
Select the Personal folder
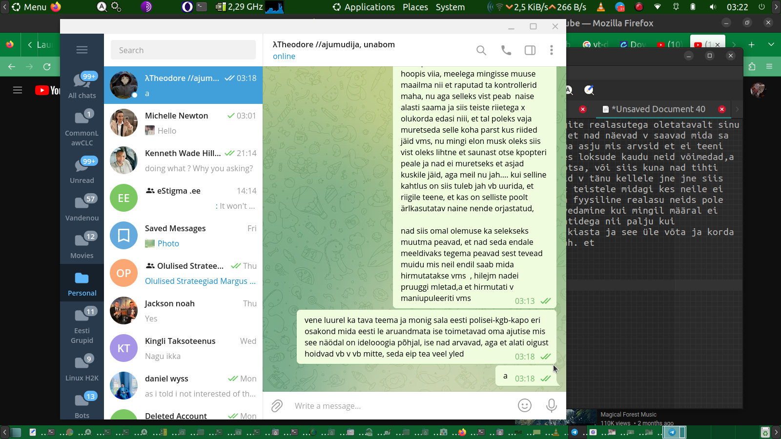82,283
